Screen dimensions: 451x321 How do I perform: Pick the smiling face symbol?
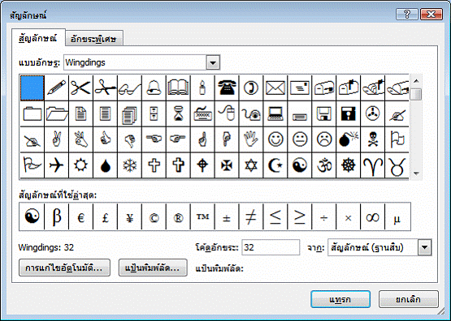(x=275, y=139)
